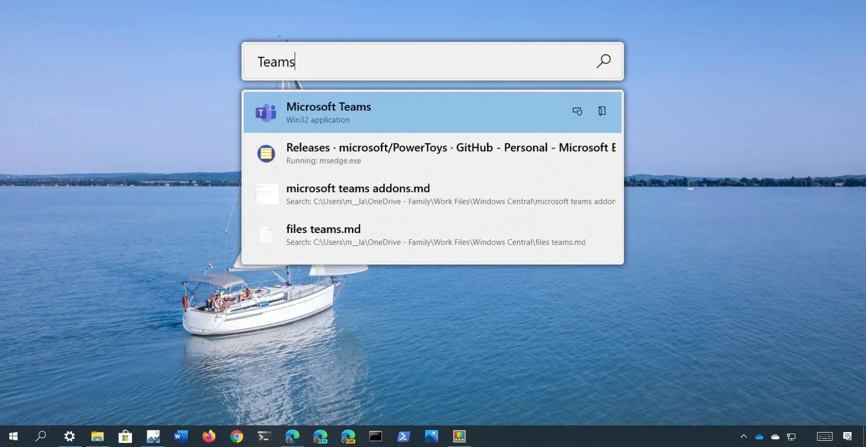Launch Firefox from the taskbar
This screenshot has width=866, height=447.
point(209,436)
